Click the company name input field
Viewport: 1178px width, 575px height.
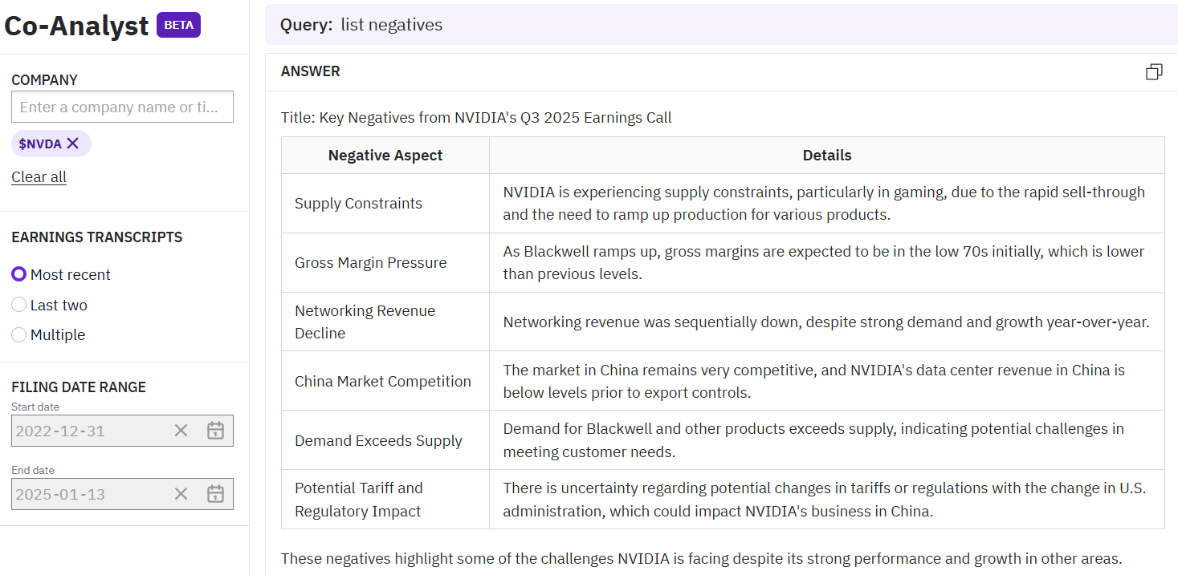pyautogui.click(x=122, y=107)
